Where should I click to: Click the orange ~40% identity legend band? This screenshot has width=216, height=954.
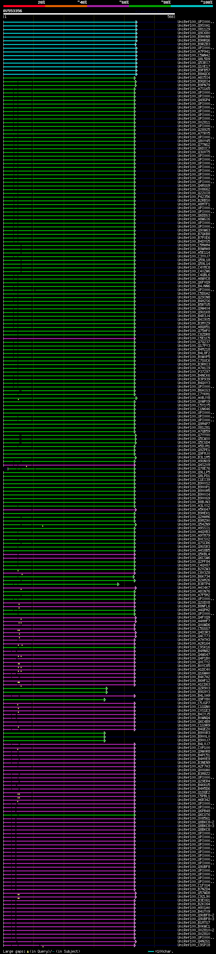tap(66, 6)
